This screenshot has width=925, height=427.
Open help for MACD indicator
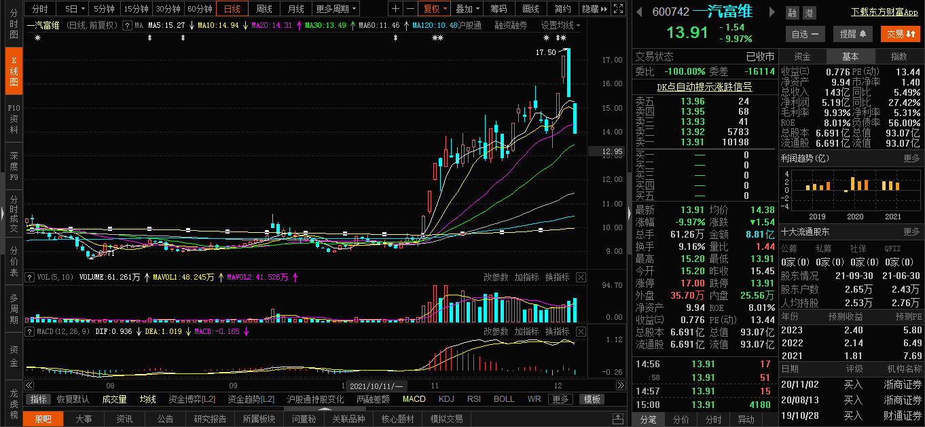29,331
